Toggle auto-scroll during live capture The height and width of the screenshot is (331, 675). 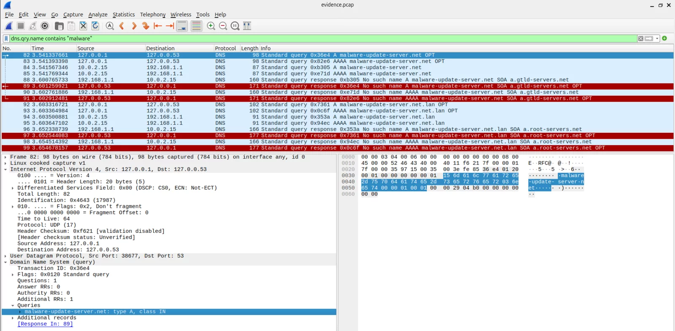182,26
